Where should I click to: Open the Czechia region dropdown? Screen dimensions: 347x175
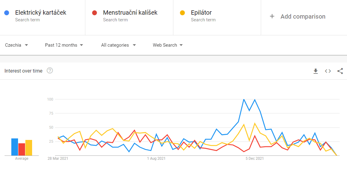click(17, 45)
